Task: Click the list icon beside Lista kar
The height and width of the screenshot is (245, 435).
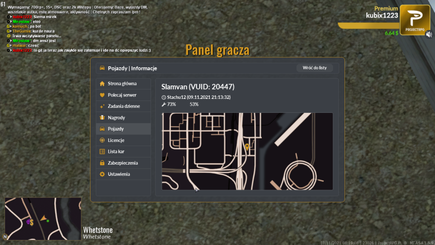Action: [102, 151]
